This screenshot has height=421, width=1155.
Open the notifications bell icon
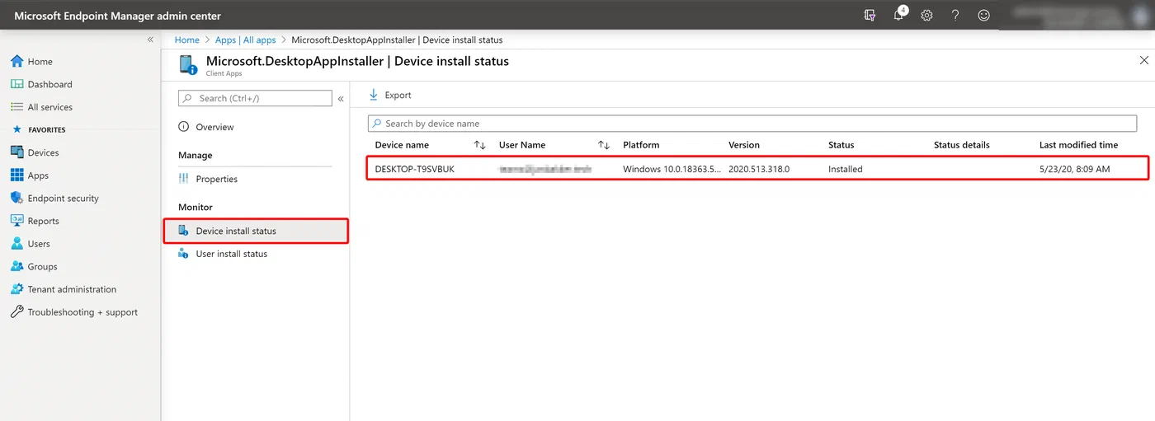pos(899,15)
